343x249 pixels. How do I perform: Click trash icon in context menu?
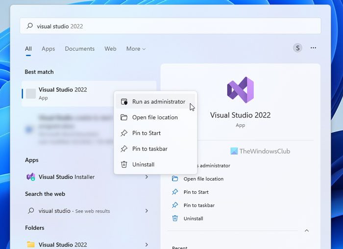click(x=124, y=164)
